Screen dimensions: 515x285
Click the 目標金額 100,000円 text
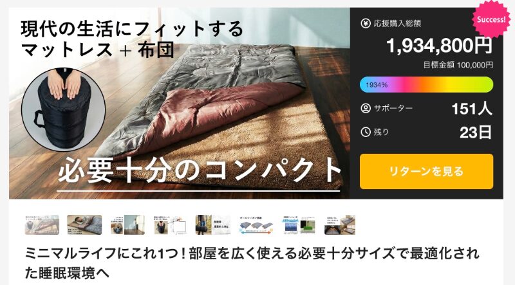(458, 65)
